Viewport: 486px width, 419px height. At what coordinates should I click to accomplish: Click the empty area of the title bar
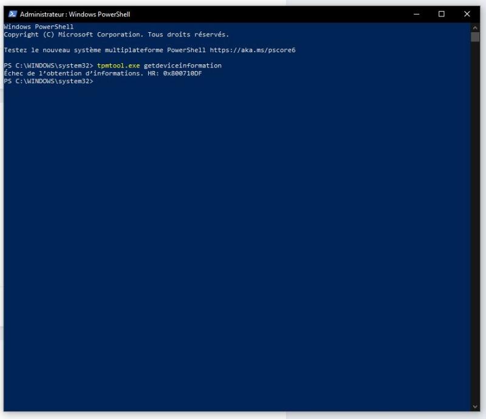point(273,14)
